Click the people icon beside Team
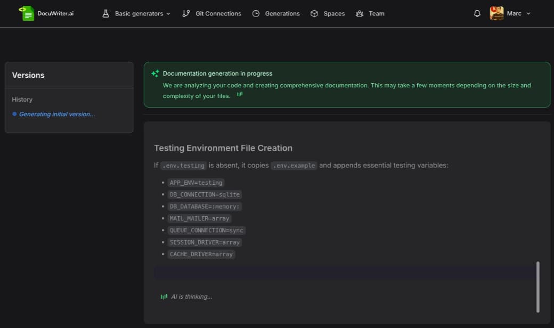Viewport: 554px width, 328px height. (360, 13)
